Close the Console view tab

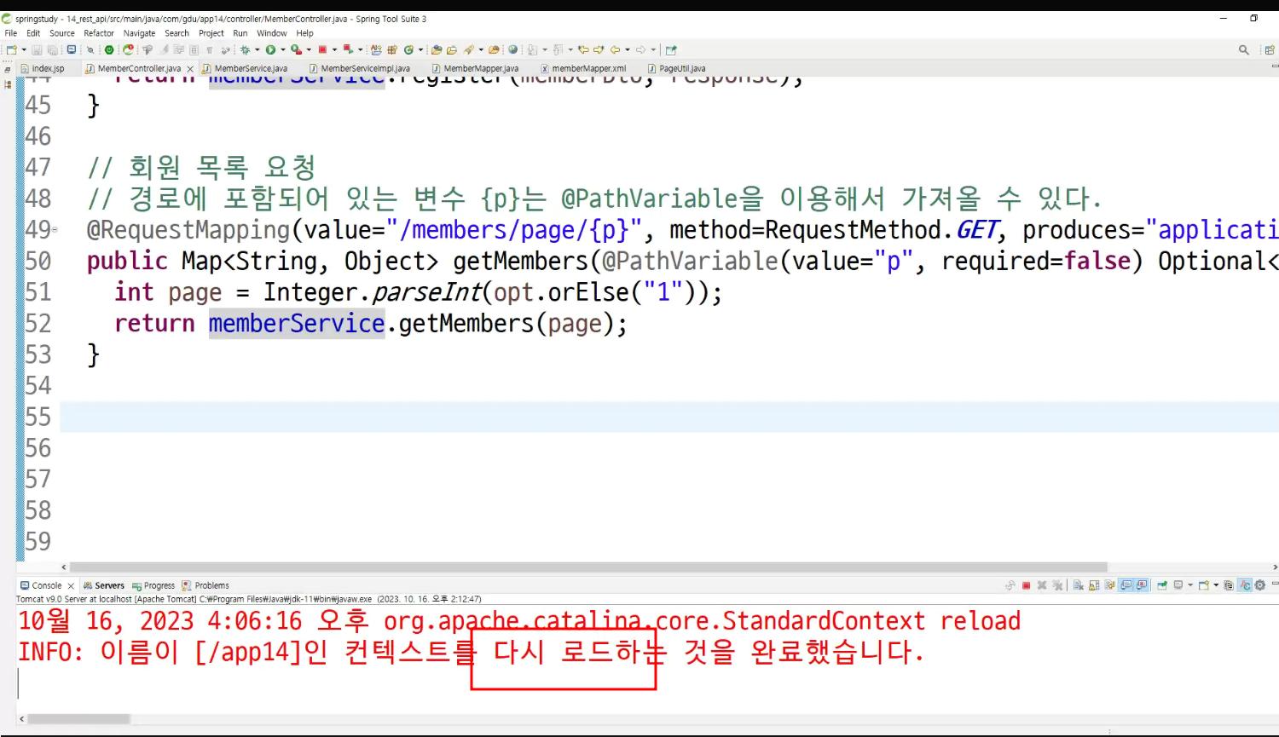(x=71, y=585)
